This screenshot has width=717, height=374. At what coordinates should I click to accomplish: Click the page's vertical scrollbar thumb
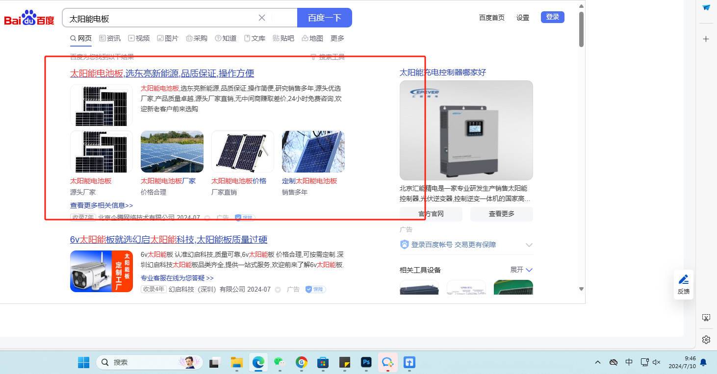click(x=581, y=28)
